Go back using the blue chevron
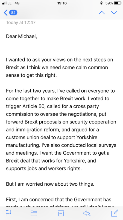This screenshot has height=220, width=123. coord(5,13)
